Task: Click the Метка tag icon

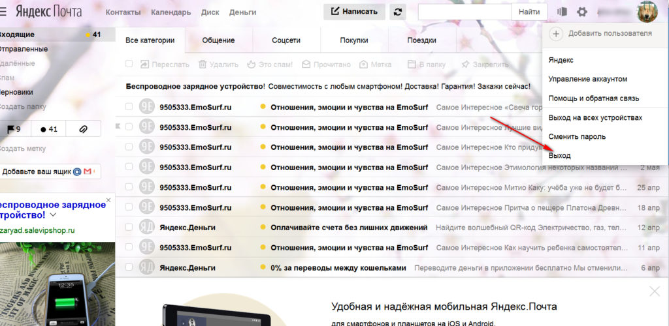Action: [x=363, y=65]
